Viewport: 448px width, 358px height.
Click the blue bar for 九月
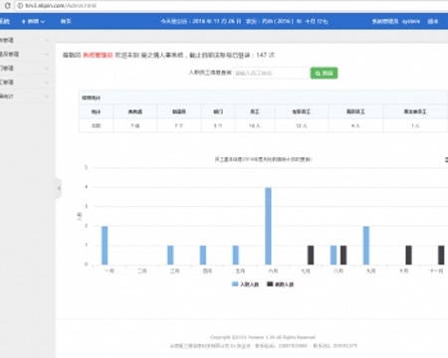[x=366, y=246]
